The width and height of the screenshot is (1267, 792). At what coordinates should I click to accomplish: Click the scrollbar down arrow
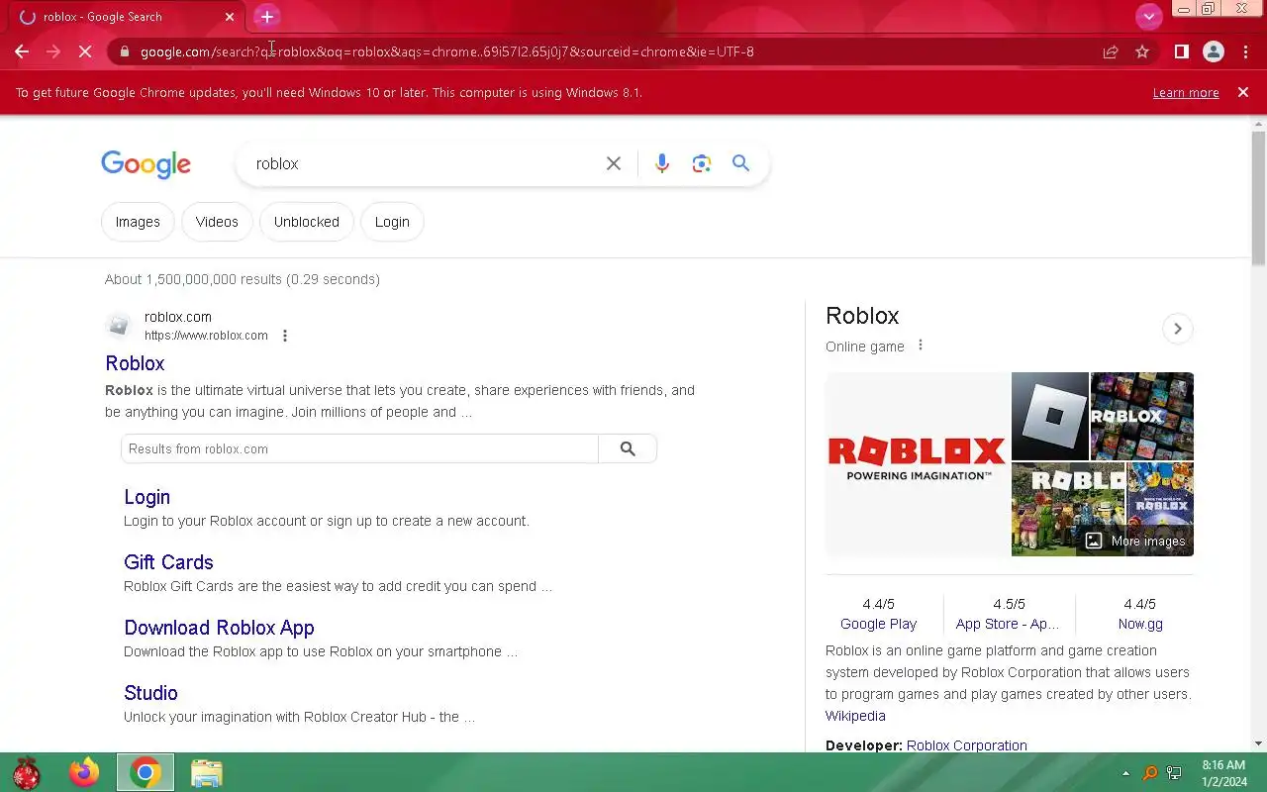[x=1258, y=743]
